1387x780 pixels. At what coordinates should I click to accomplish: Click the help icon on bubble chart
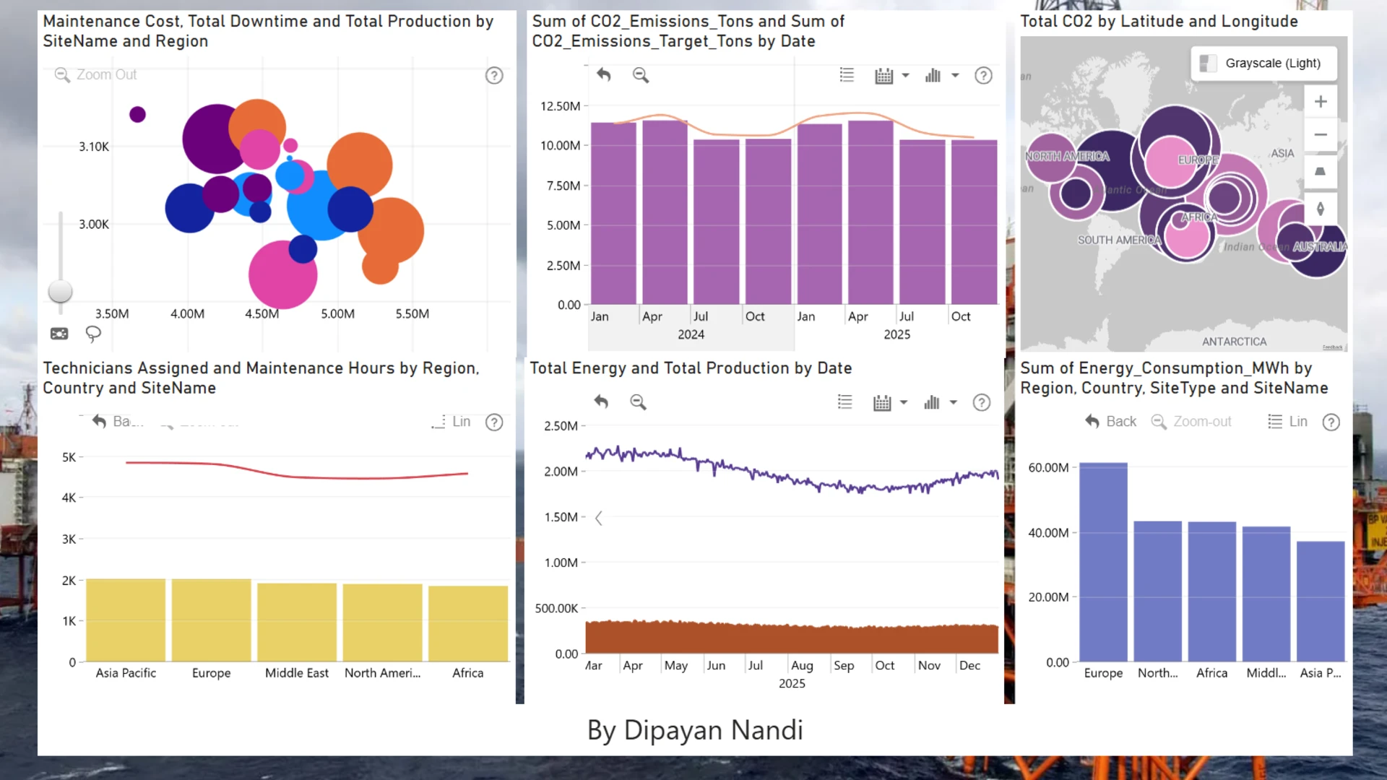point(494,75)
